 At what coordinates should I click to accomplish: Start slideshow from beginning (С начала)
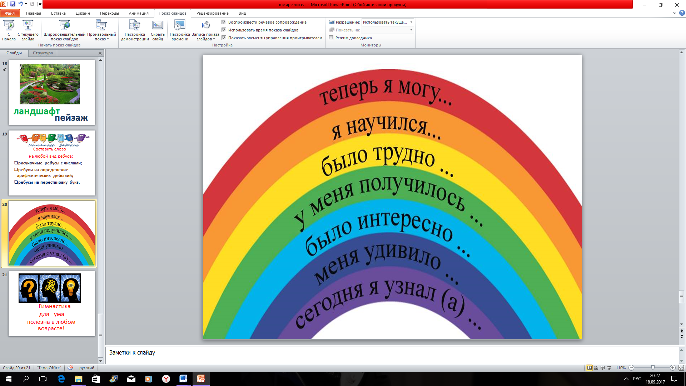tap(9, 30)
